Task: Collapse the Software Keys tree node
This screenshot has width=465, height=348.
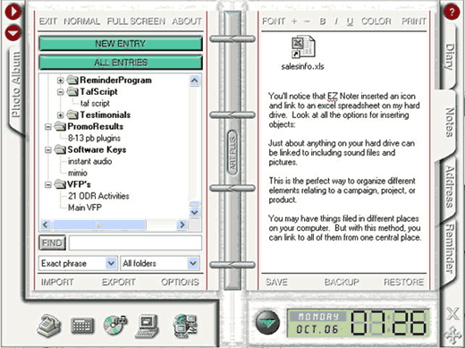Action: pyautogui.click(x=48, y=150)
